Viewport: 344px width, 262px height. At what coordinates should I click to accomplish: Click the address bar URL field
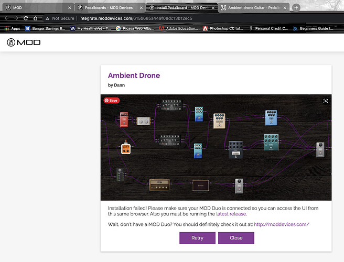[136, 18]
